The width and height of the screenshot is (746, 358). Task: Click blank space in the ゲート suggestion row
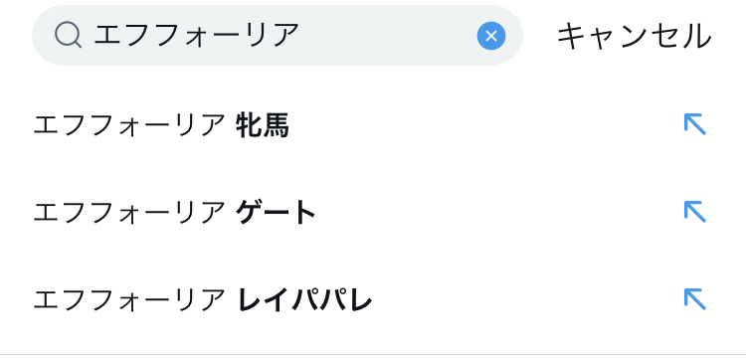pos(497,213)
